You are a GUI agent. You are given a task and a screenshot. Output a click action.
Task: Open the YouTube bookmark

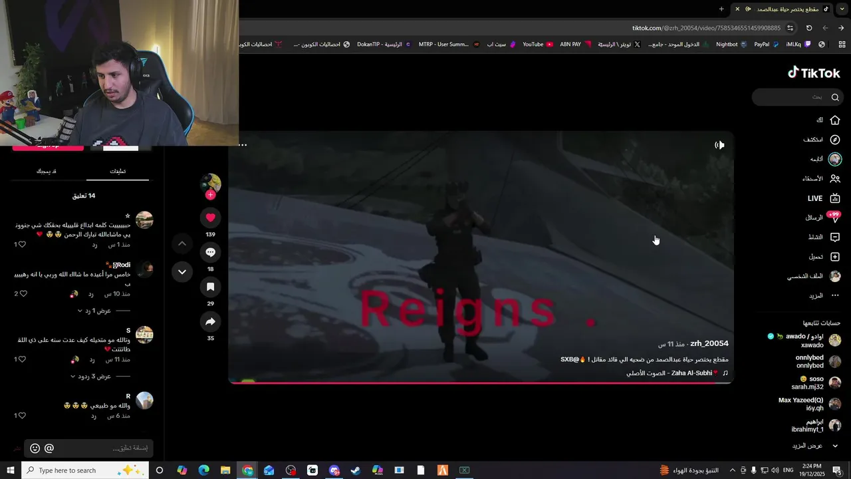click(x=538, y=45)
